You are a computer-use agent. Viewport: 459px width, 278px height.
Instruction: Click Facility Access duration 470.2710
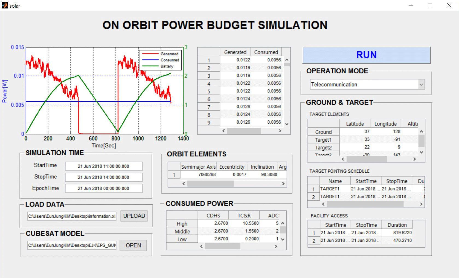click(x=397, y=240)
